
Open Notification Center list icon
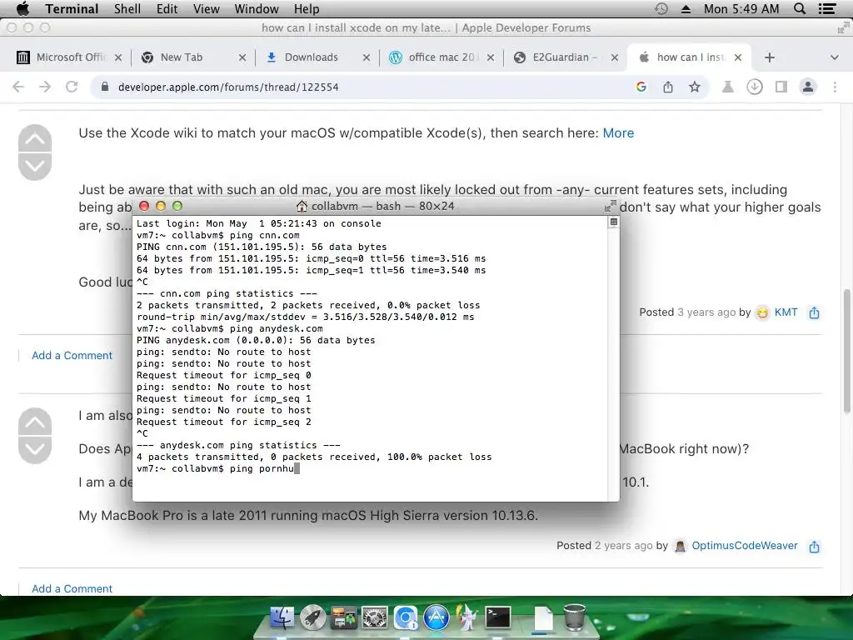coord(827,8)
